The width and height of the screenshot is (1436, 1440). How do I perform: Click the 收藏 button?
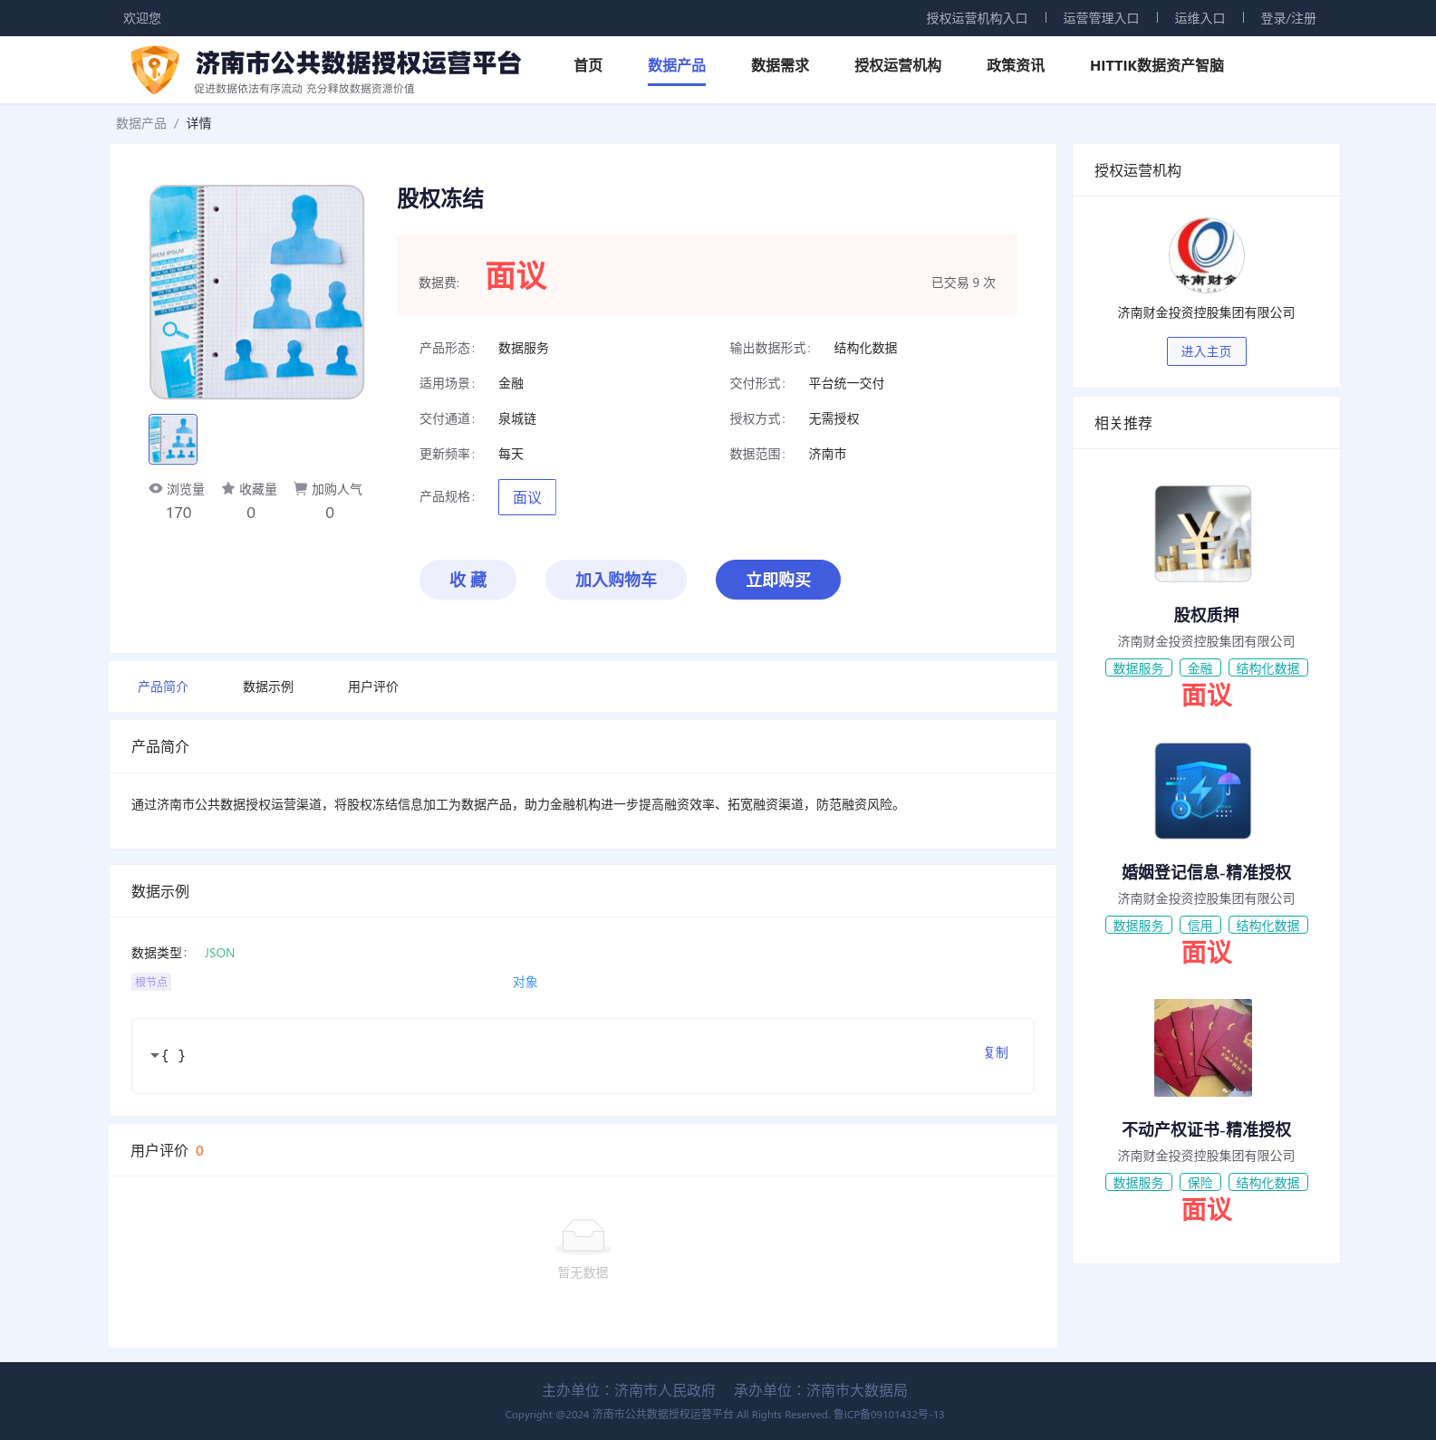point(467,580)
